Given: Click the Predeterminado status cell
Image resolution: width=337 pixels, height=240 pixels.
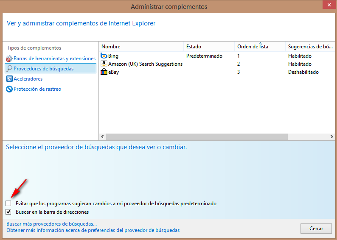Looking at the screenshot, I should coord(204,56).
